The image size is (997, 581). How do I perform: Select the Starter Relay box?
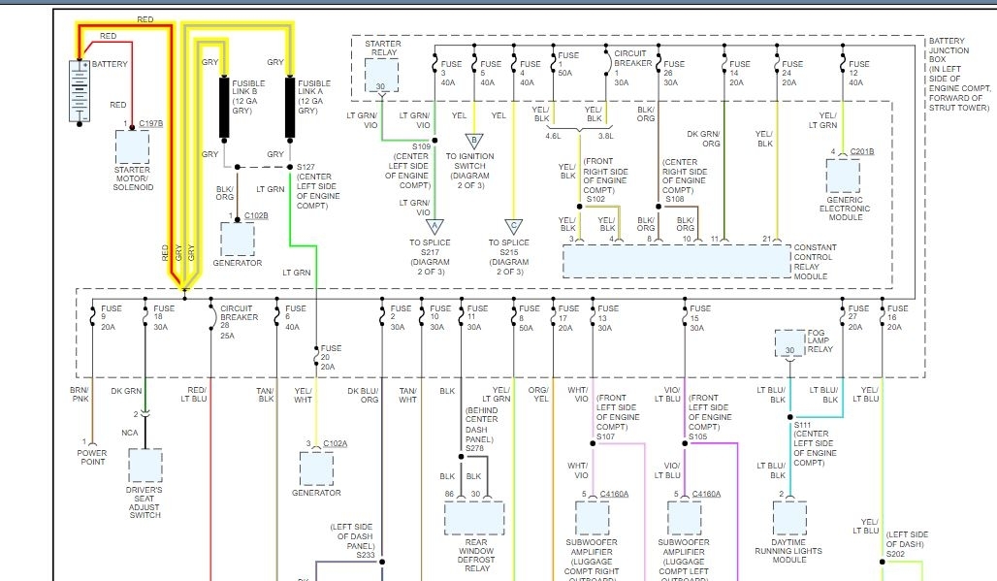[x=382, y=76]
